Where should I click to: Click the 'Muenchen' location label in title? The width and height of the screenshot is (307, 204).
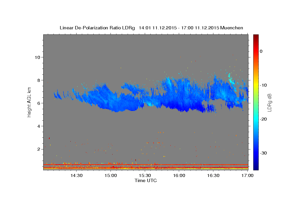(232, 28)
